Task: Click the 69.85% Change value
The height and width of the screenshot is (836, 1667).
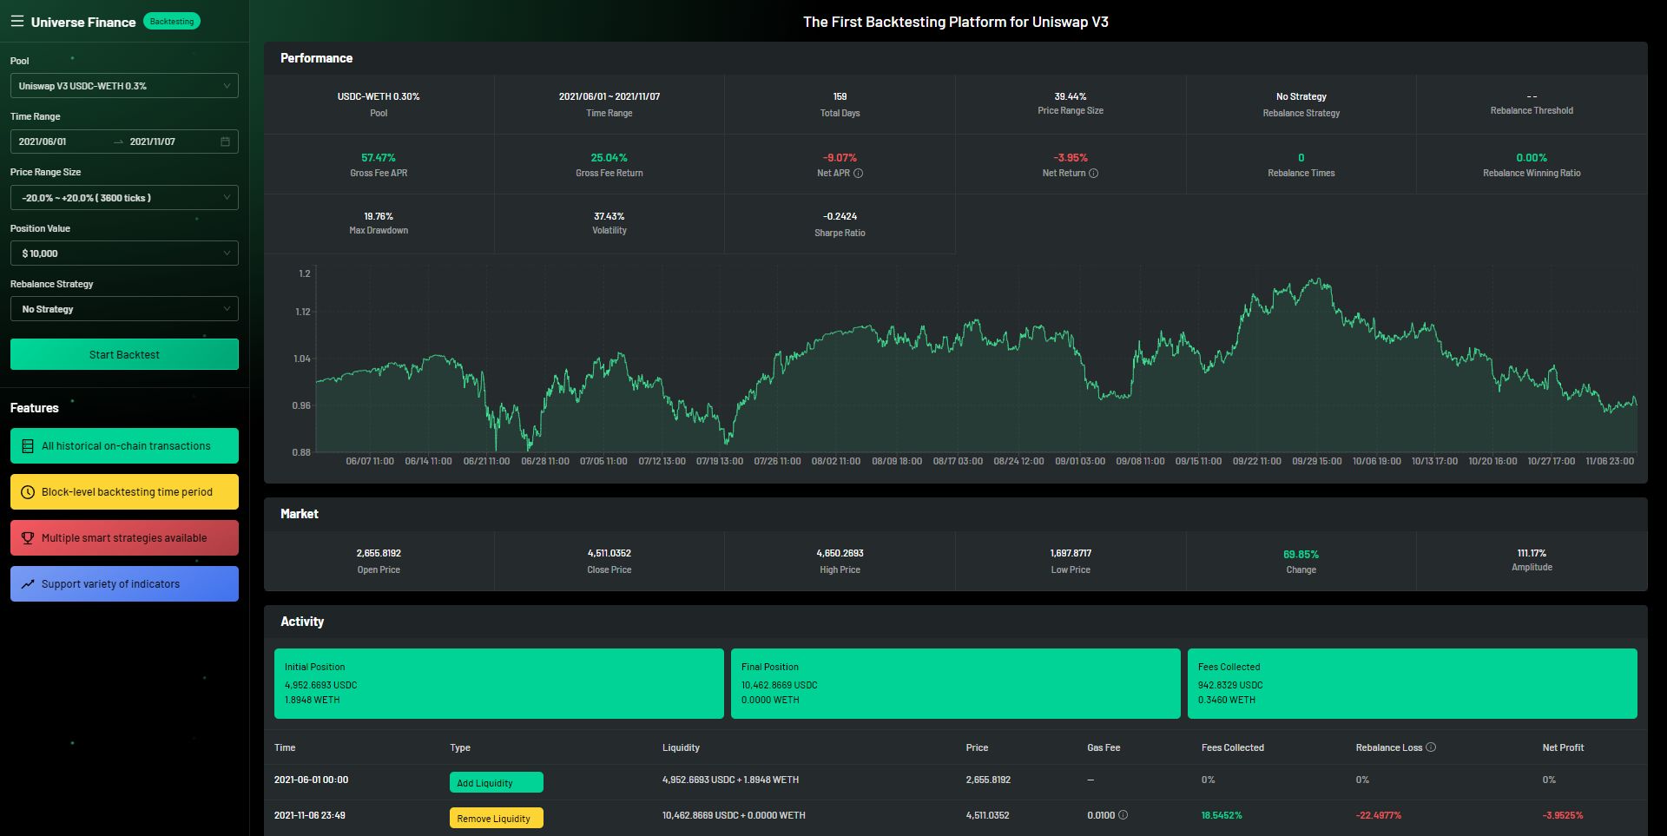Action: pos(1301,555)
